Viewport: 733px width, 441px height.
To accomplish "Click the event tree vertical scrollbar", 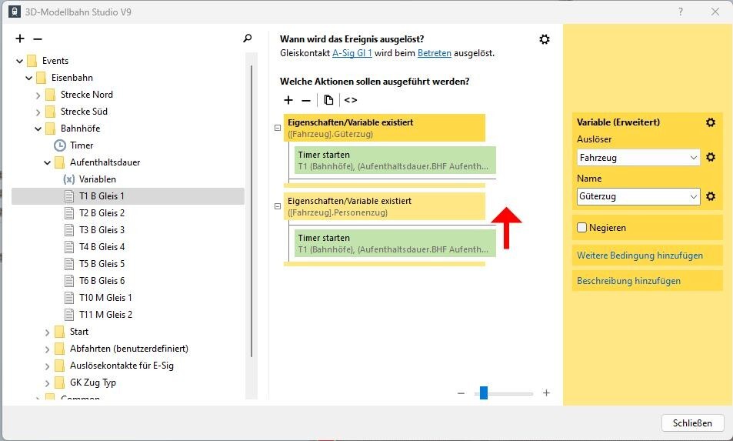I will (x=252, y=210).
